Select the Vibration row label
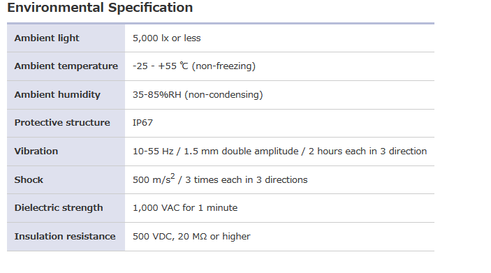 coord(36,152)
